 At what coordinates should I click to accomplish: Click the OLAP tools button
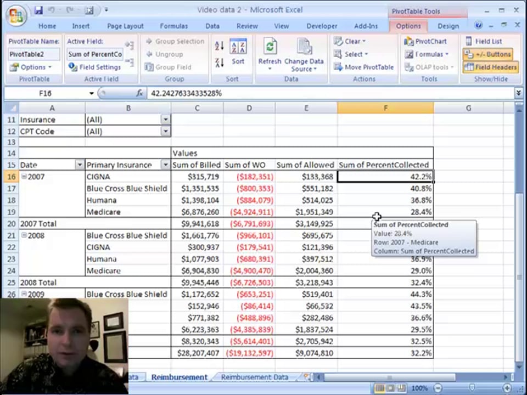(x=429, y=67)
